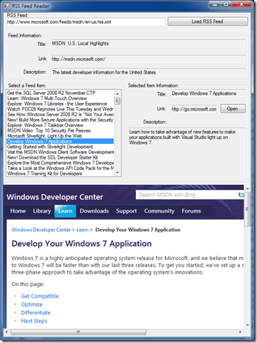Click the selected item Title field

(208, 94)
